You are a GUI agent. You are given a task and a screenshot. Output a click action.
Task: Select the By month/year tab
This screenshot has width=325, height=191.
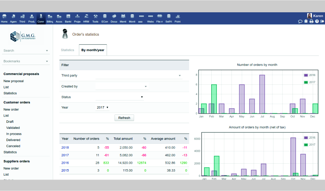point(93,50)
